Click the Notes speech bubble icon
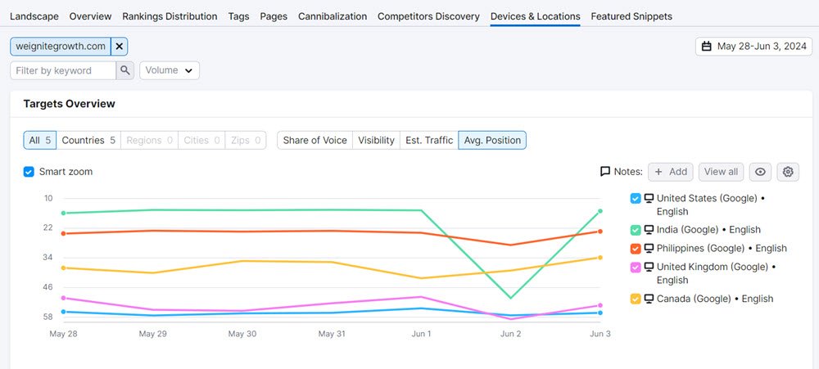The image size is (819, 369). 605,172
